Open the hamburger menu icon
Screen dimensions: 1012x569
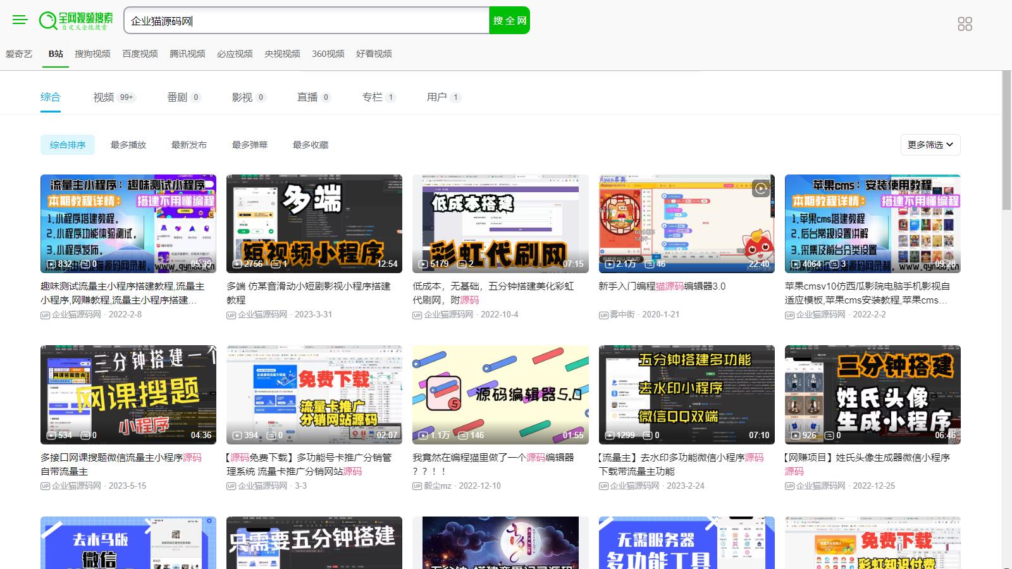(20, 20)
